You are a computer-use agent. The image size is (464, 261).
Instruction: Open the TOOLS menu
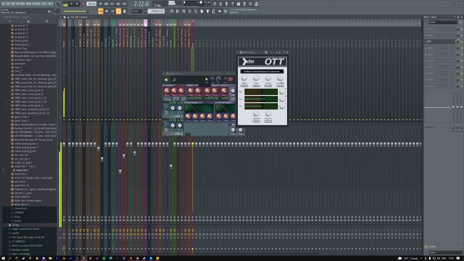coord(44,4)
